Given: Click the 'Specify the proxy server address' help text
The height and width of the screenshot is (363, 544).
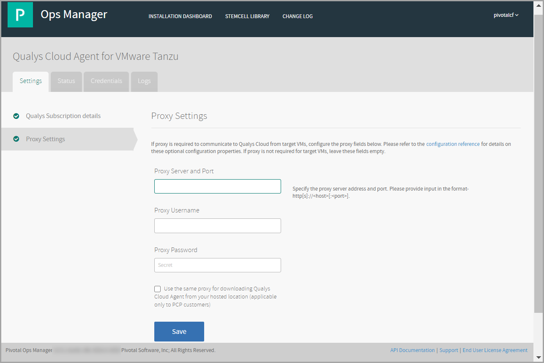Looking at the screenshot, I should pos(380,192).
